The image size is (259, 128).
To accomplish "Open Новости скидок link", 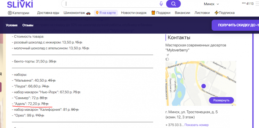I will click(134, 13).
